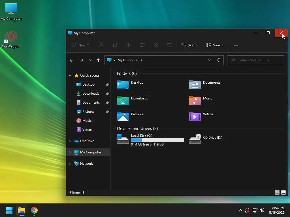This screenshot has width=290, height=217.
Task: Click the Copy icon in toolbar
Action: [x=115, y=45]
